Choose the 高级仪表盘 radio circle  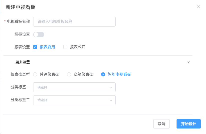(69, 74)
